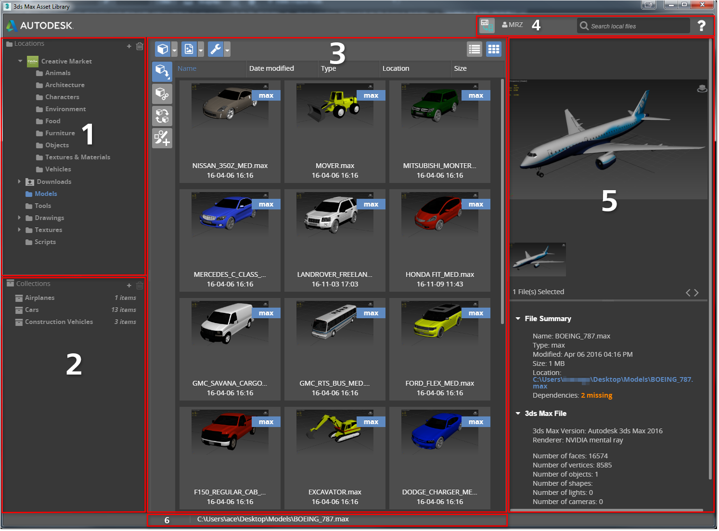
Task: Click the Replace objects icon
Action: tap(162, 116)
